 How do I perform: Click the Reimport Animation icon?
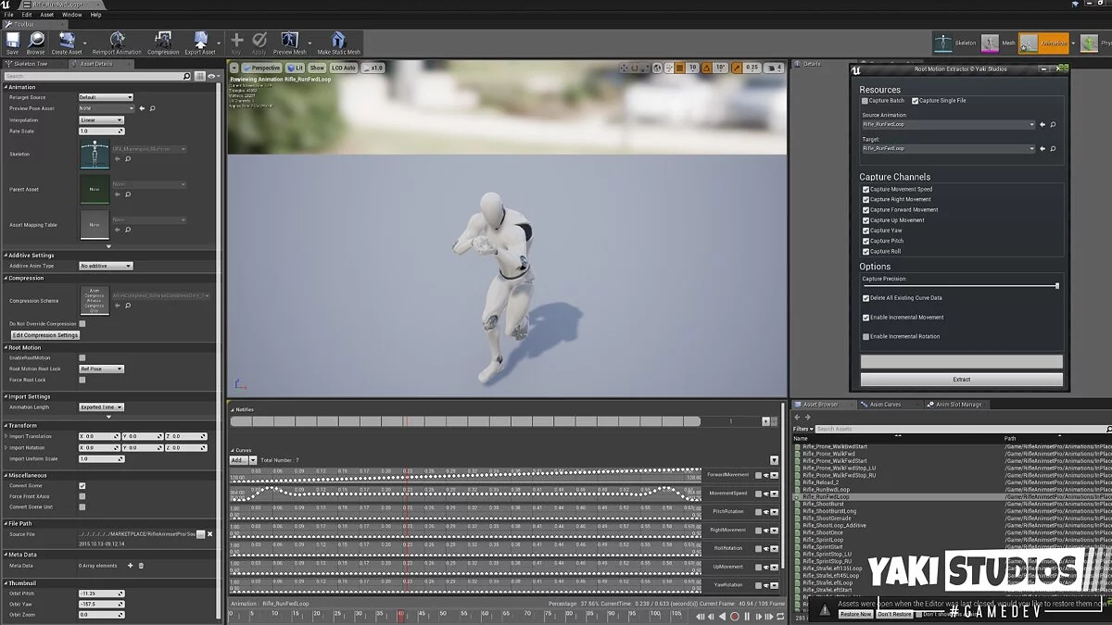[x=117, y=41]
